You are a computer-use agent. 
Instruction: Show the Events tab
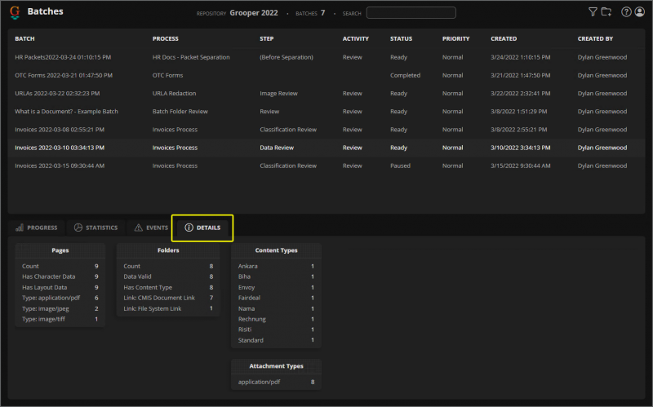[x=151, y=228]
